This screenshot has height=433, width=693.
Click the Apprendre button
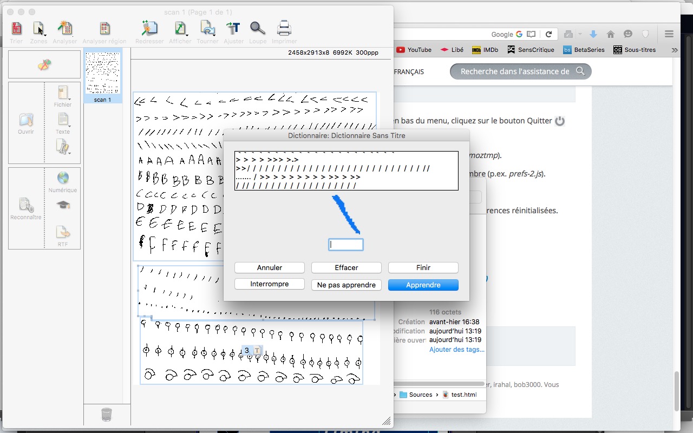(x=423, y=285)
